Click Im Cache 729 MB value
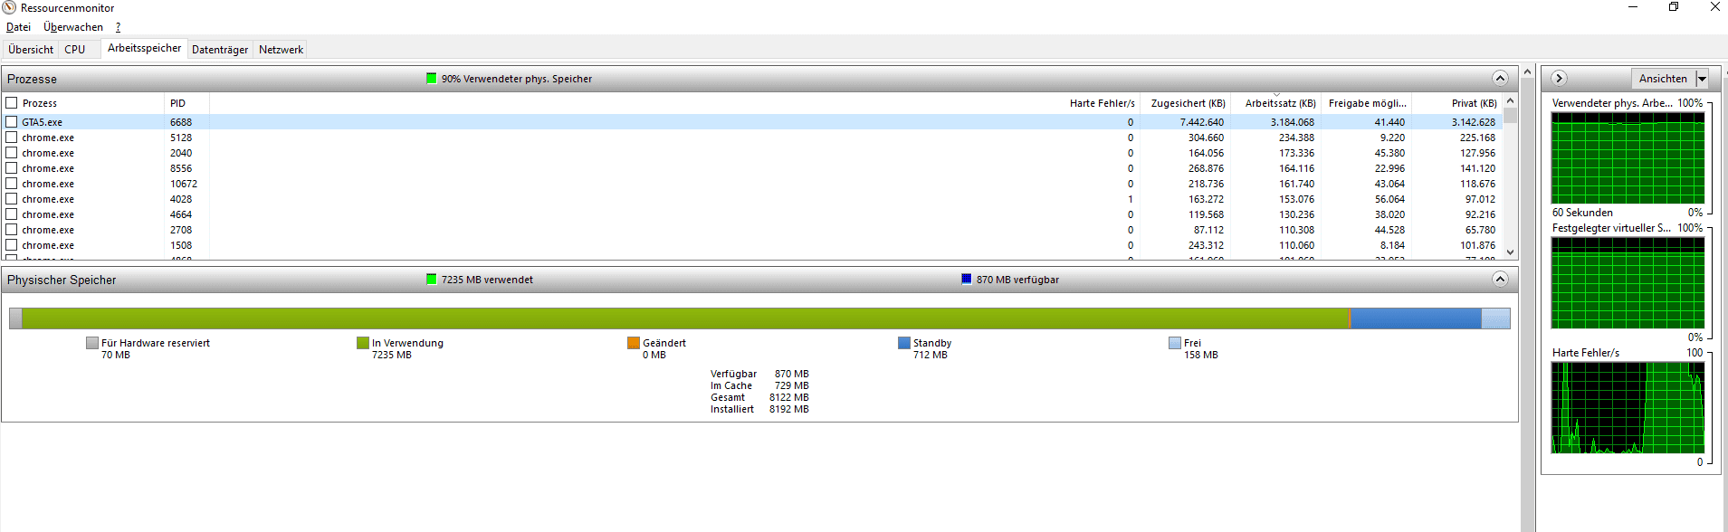Viewport: 1728px width, 532px height. coord(791,385)
